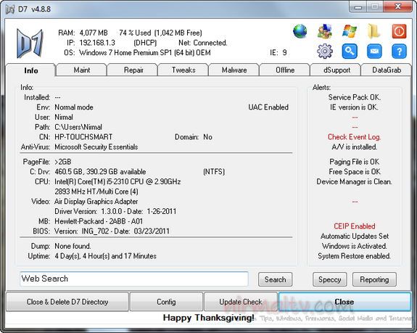Click the blue envelope mail icon

(x=374, y=51)
